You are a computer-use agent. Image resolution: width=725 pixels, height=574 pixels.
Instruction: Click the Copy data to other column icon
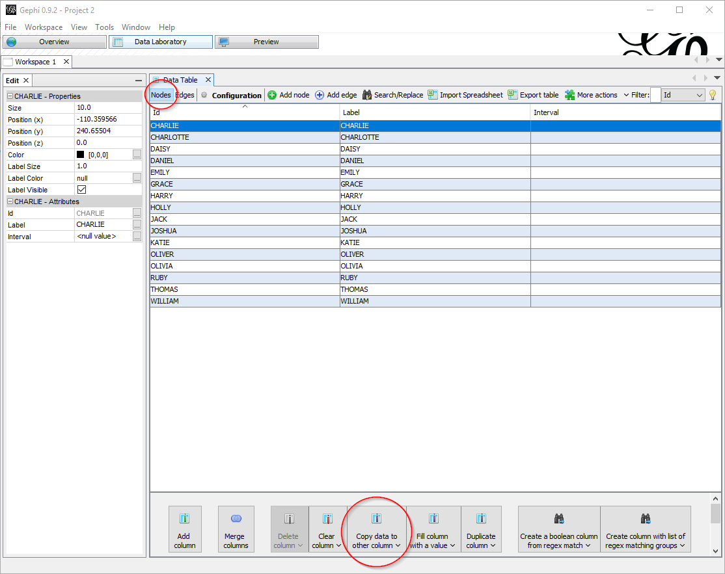[376, 519]
